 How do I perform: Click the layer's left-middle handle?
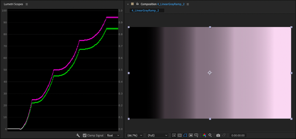pos(129,73)
